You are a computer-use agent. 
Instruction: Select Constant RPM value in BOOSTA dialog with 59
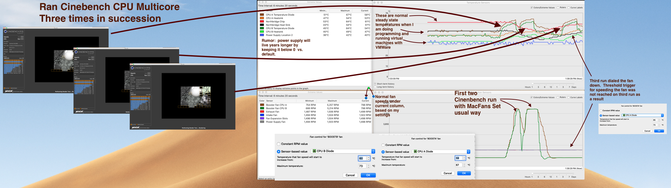(383, 145)
